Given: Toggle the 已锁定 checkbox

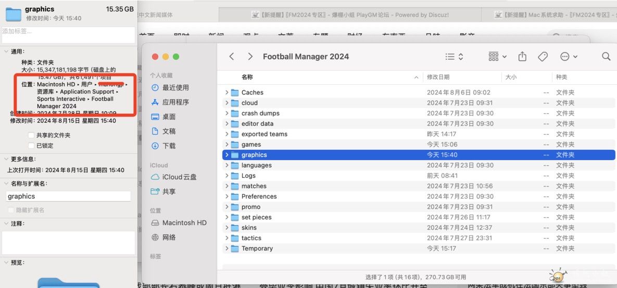Looking at the screenshot, I should pyautogui.click(x=31, y=146).
